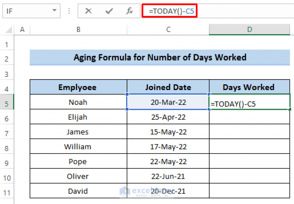Click the date cell 20-Dec-21

tap(168, 191)
